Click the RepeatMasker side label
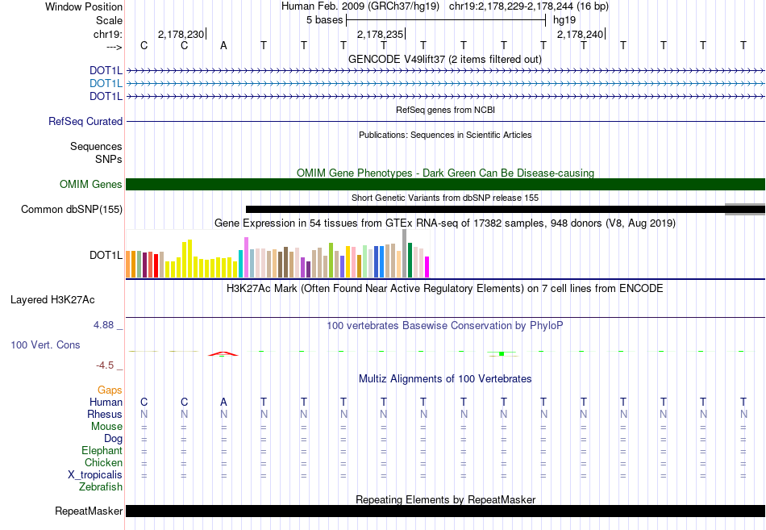766x530 pixels. pyautogui.click(x=89, y=511)
